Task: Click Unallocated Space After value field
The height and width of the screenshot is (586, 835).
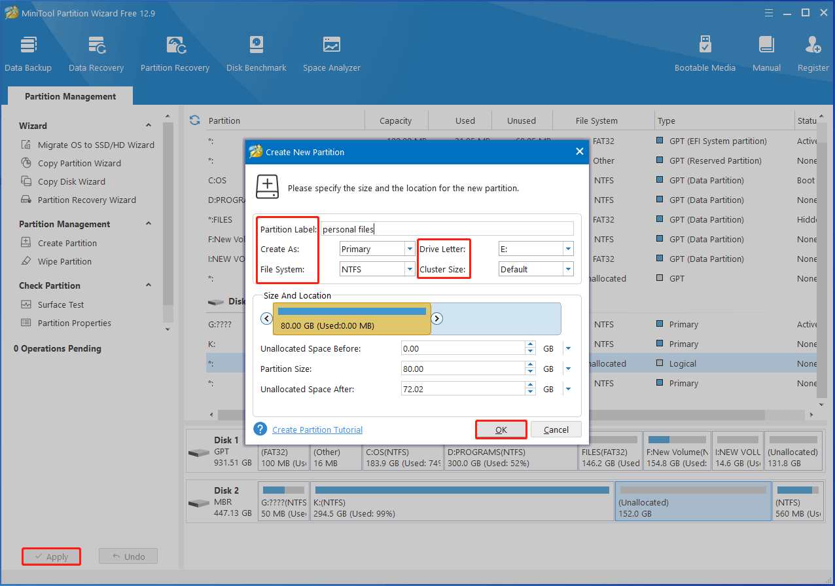Action: [x=463, y=389]
